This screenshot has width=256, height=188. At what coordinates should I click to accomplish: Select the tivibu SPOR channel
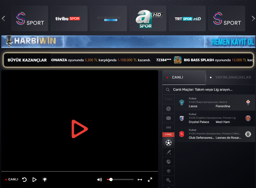click(x=69, y=19)
